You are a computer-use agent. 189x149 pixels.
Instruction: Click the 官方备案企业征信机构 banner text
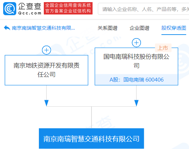(x=68, y=11)
